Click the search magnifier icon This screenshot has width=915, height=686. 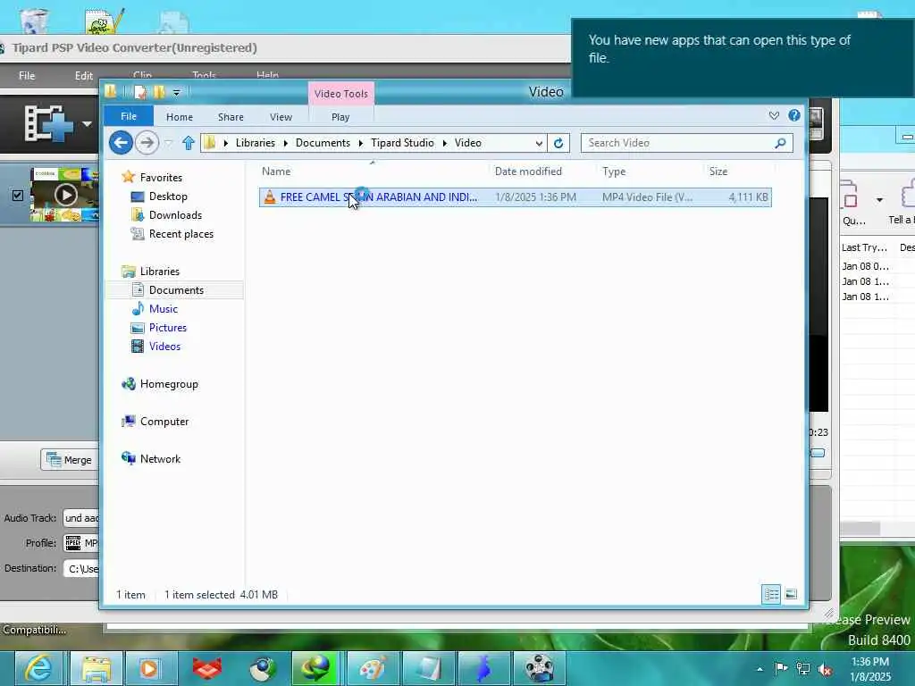click(780, 143)
